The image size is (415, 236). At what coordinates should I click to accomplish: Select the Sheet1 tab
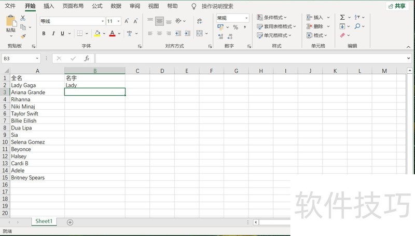44,221
